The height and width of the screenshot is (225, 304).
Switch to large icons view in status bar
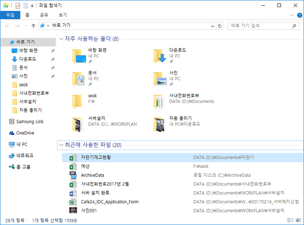pos(298,220)
